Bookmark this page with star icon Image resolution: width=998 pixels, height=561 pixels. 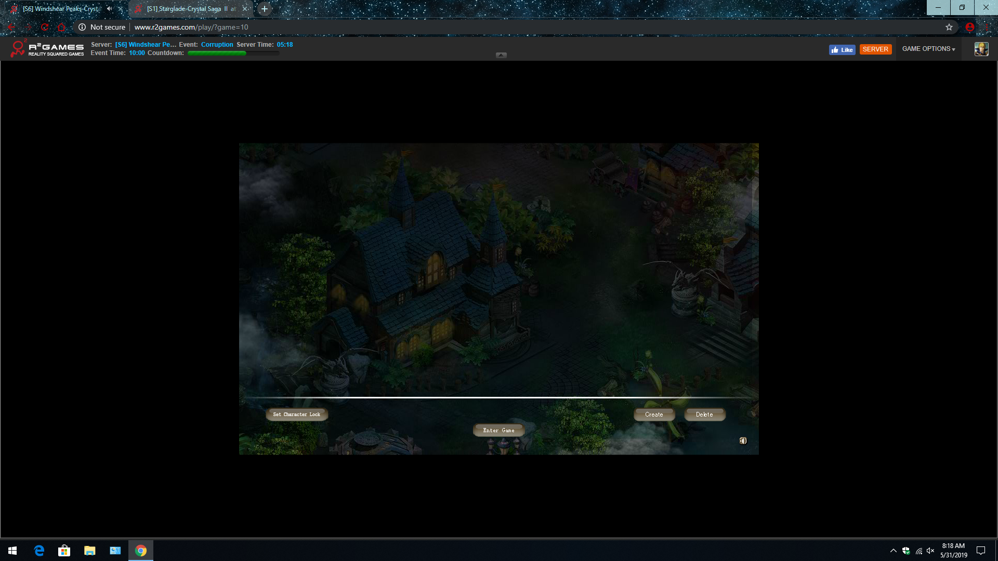pyautogui.click(x=949, y=27)
